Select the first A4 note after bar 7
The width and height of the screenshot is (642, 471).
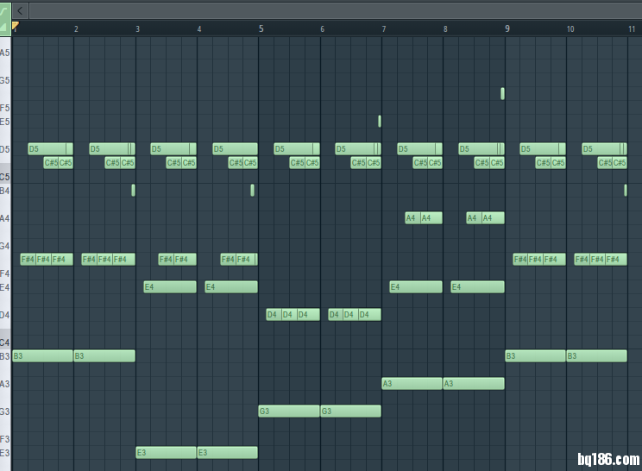412,218
